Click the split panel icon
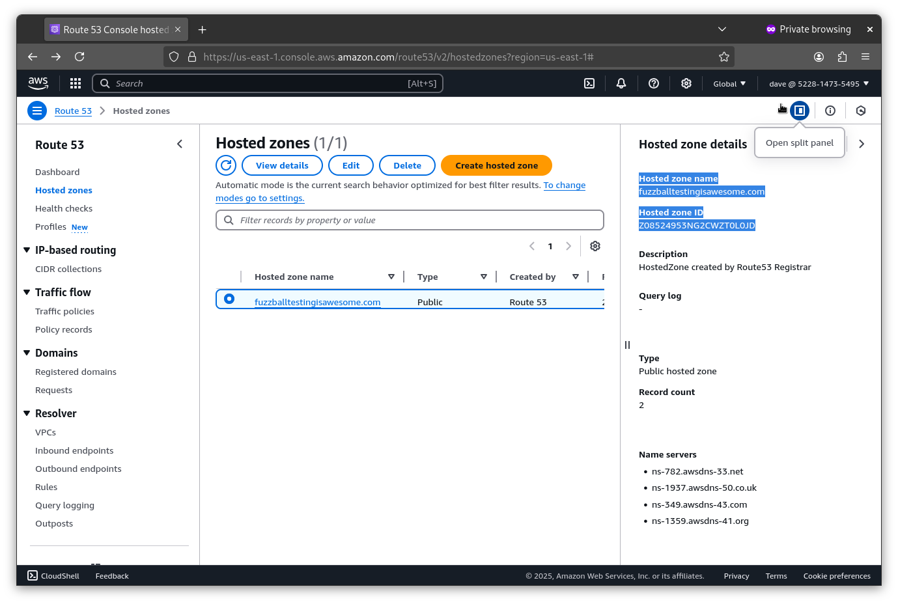Screen dimensions: 898x604 [800, 111]
